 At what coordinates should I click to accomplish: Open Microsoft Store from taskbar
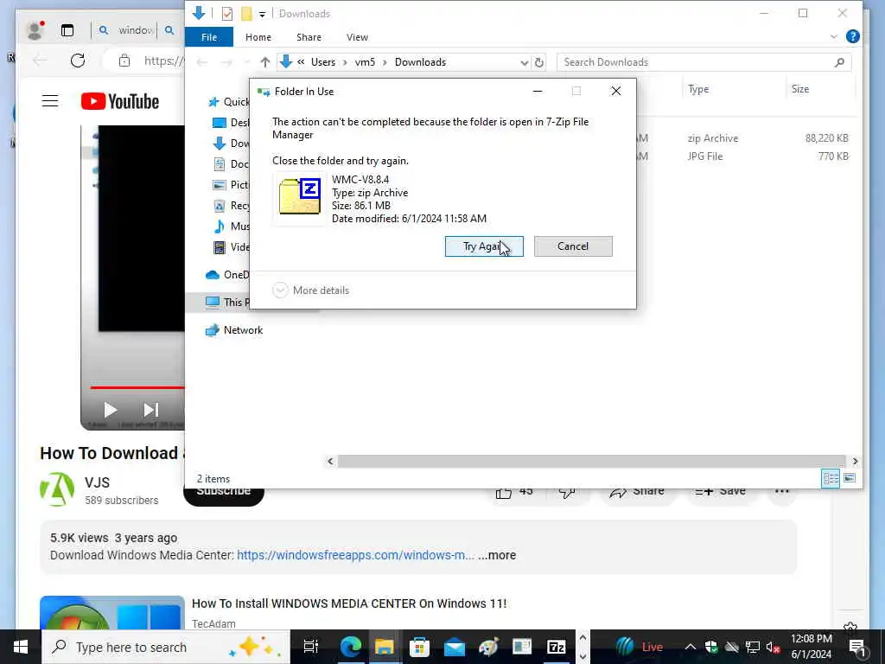[419, 647]
